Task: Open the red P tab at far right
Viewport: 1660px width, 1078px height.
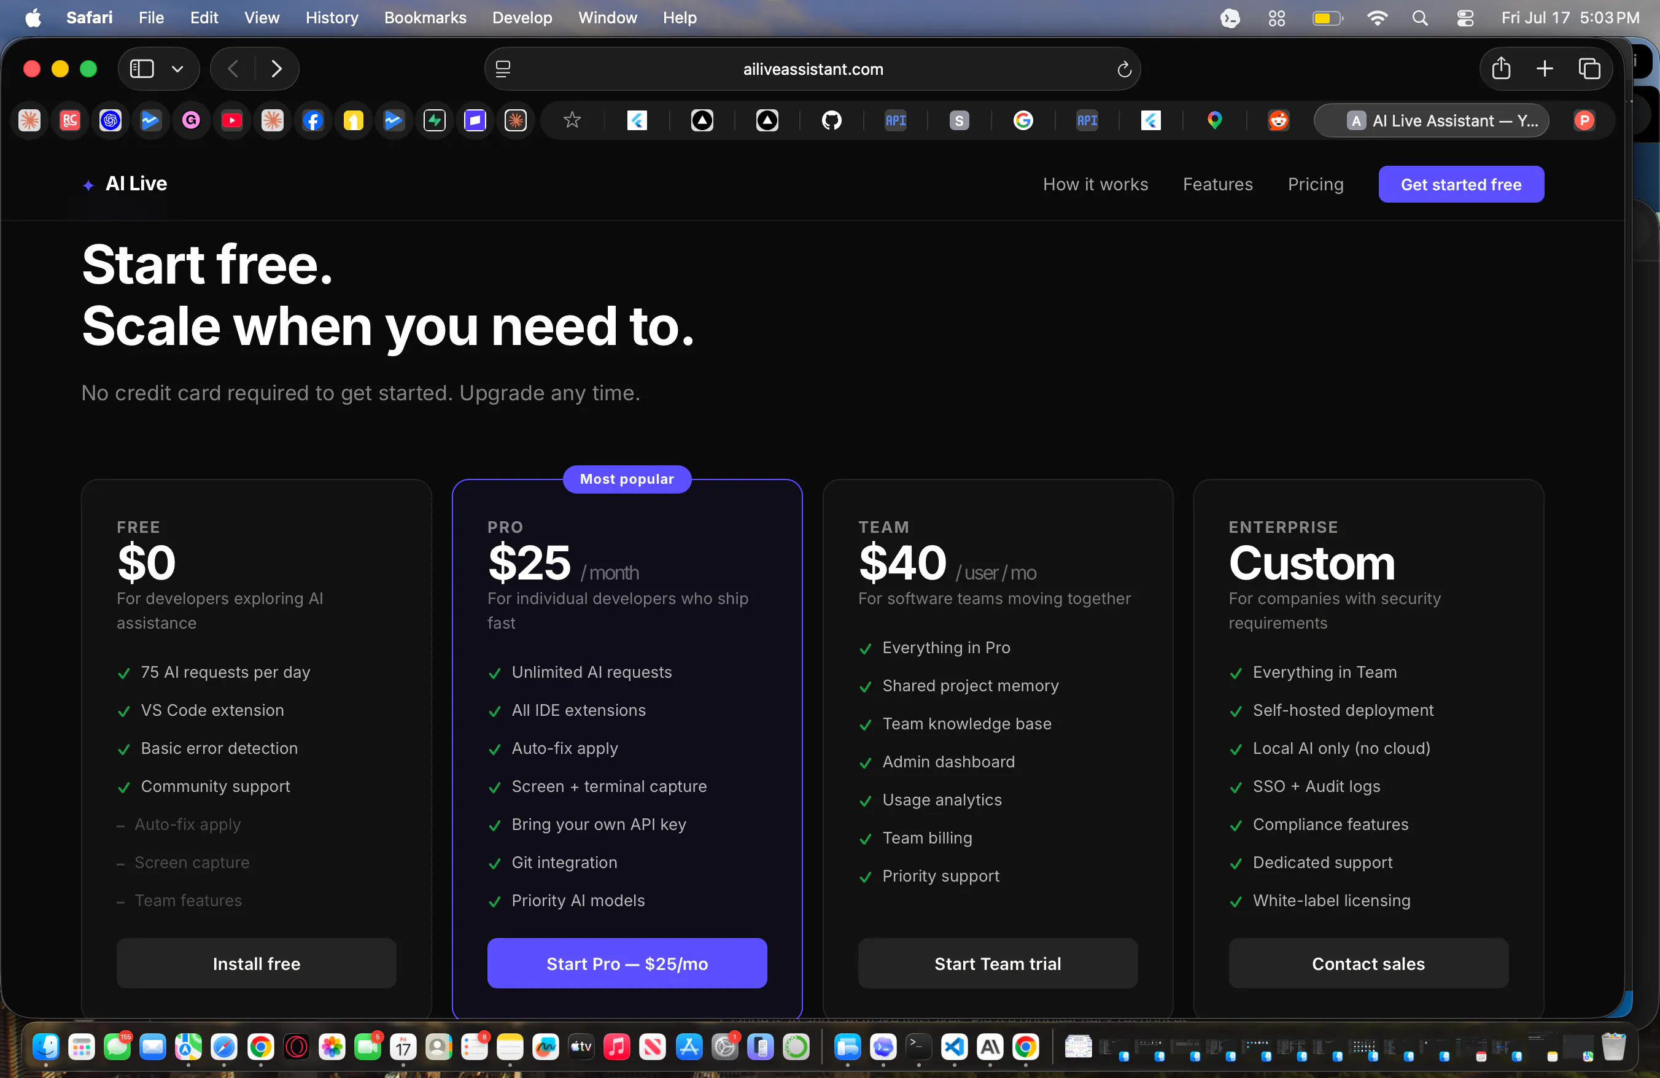Action: coord(1584,120)
